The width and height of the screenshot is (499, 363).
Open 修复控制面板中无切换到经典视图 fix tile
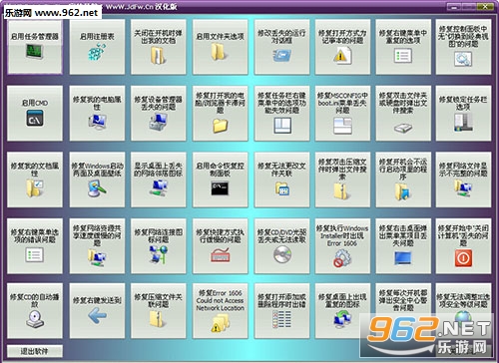(x=463, y=47)
